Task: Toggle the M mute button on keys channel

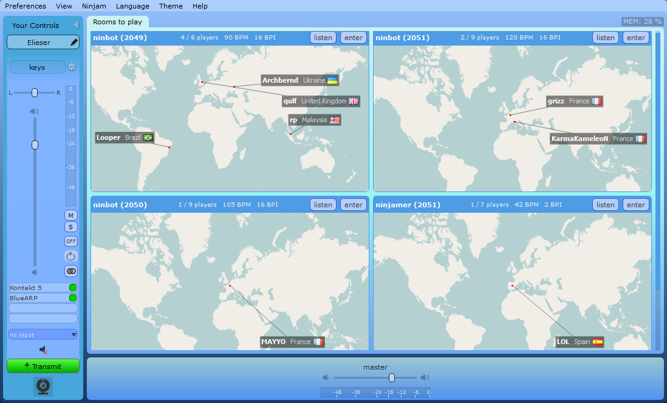Action: (71, 215)
